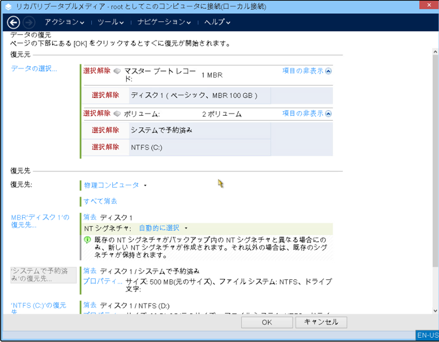This screenshot has height=342, width=439.
Task: Click the データの選択... link
Action: [x=34, y=69]
